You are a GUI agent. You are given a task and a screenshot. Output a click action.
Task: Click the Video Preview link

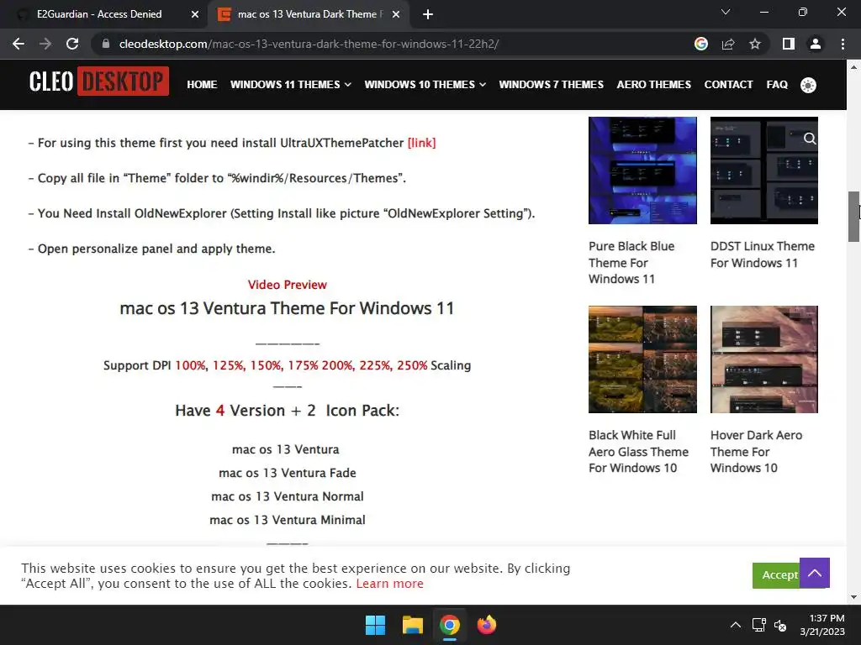[x=288, y=285]
